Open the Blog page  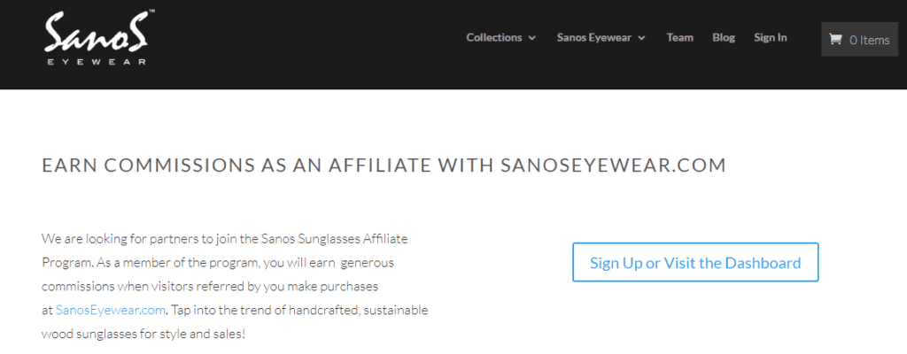click(724, 37)
